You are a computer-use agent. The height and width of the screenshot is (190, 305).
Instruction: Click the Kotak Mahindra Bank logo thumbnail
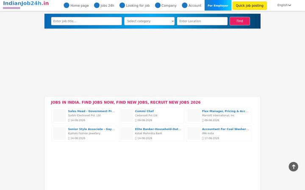[127, 133]
